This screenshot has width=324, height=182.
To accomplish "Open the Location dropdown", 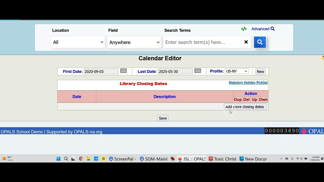I will (78, 42).
